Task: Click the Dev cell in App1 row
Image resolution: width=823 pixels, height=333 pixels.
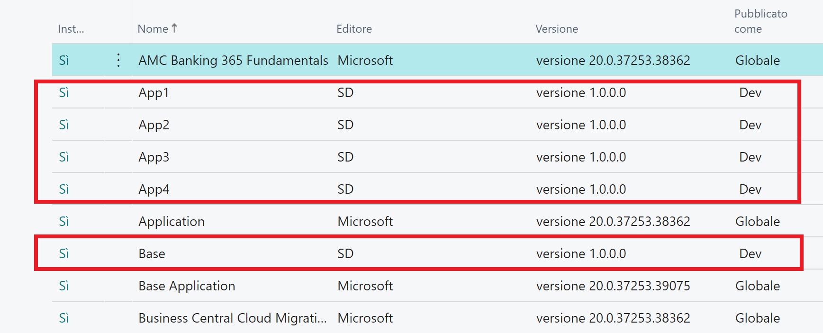Action: tap(750, 93)
